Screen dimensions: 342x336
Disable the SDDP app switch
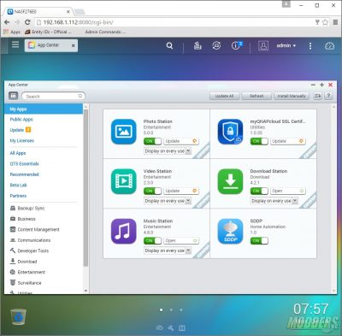click(x=259, y=241)
